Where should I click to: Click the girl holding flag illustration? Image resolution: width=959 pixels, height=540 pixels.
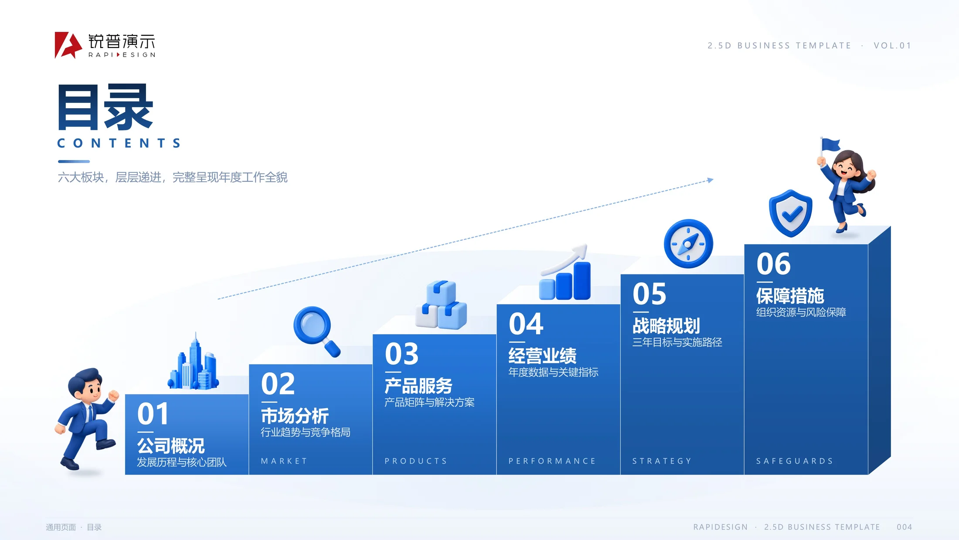[847, 185]
